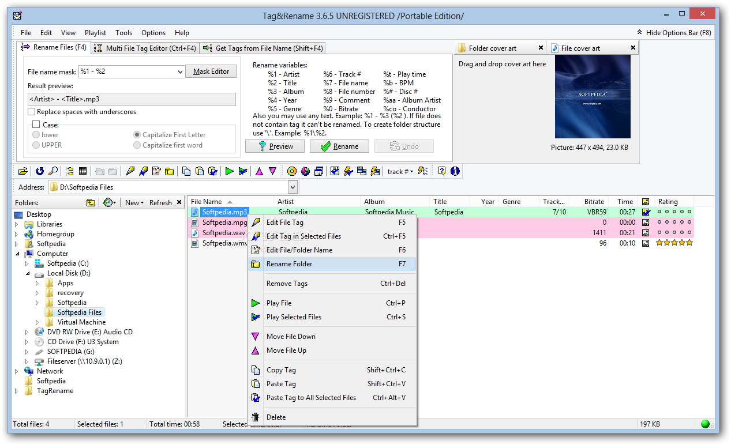
Task: Click the toolbar Edit File Tag pencil icon
Action: pyautogui.click(x=130, y=171)
